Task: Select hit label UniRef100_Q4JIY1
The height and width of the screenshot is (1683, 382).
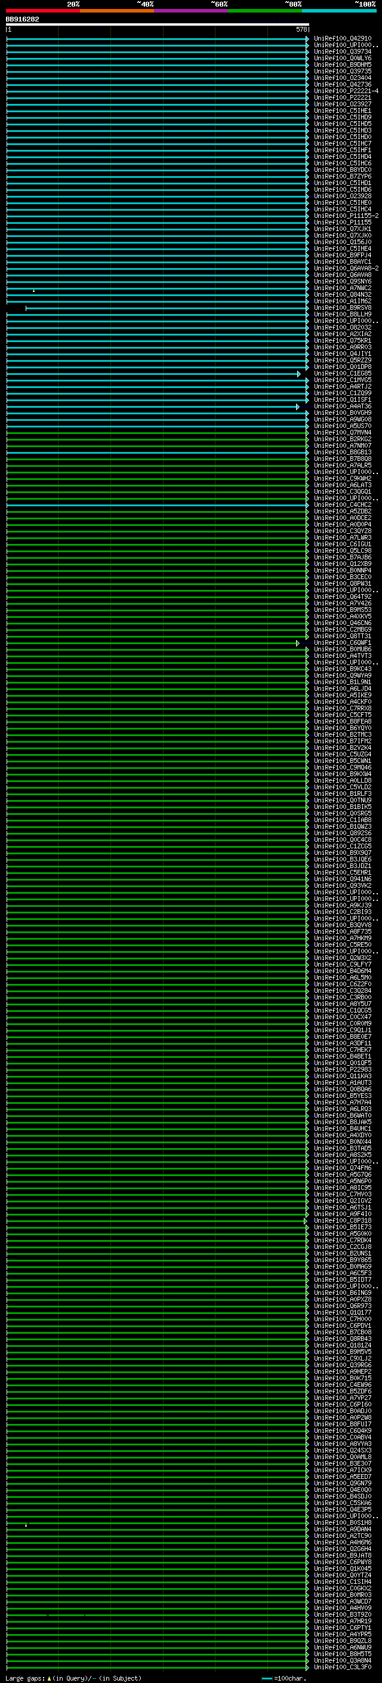Action: [x=343, y=353]
